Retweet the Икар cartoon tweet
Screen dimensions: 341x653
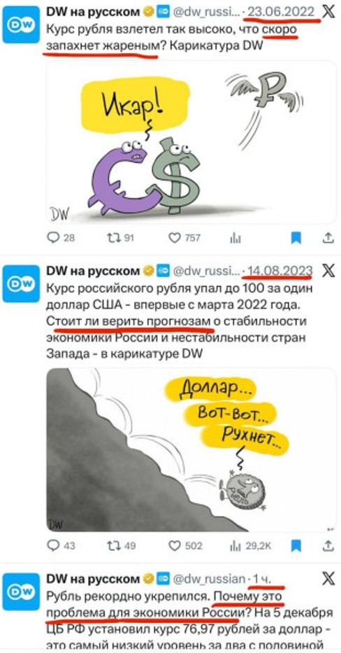pyautogui.click(x=121, y=238)
